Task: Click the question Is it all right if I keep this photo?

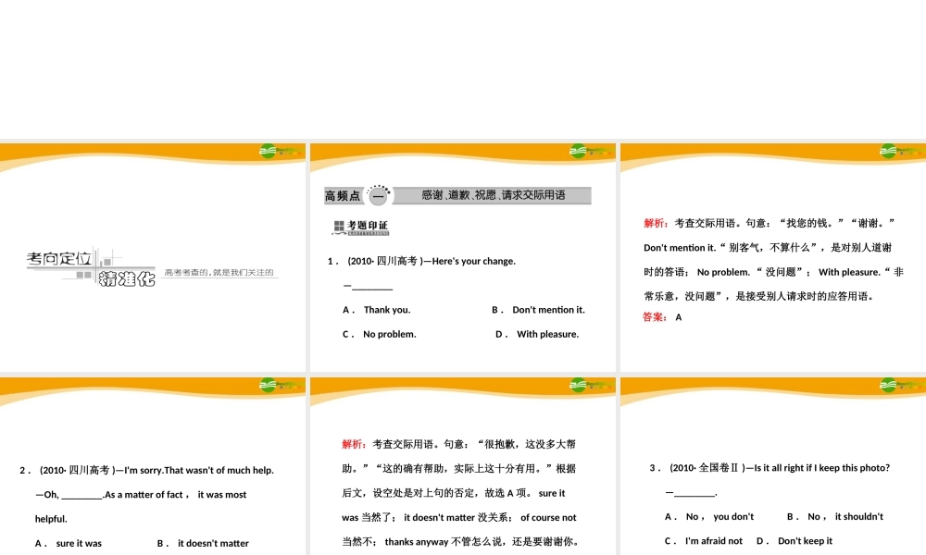Action: coord(822,468)
